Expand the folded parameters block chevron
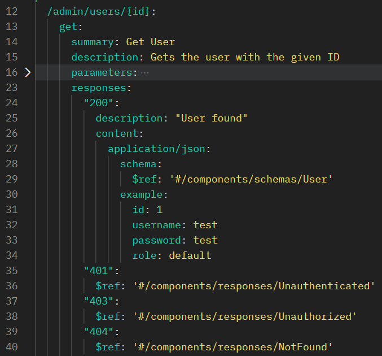 tap(27, 72)
